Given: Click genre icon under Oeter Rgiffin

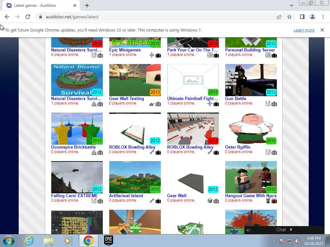Looking at the screenshot, I should (268, 152).
